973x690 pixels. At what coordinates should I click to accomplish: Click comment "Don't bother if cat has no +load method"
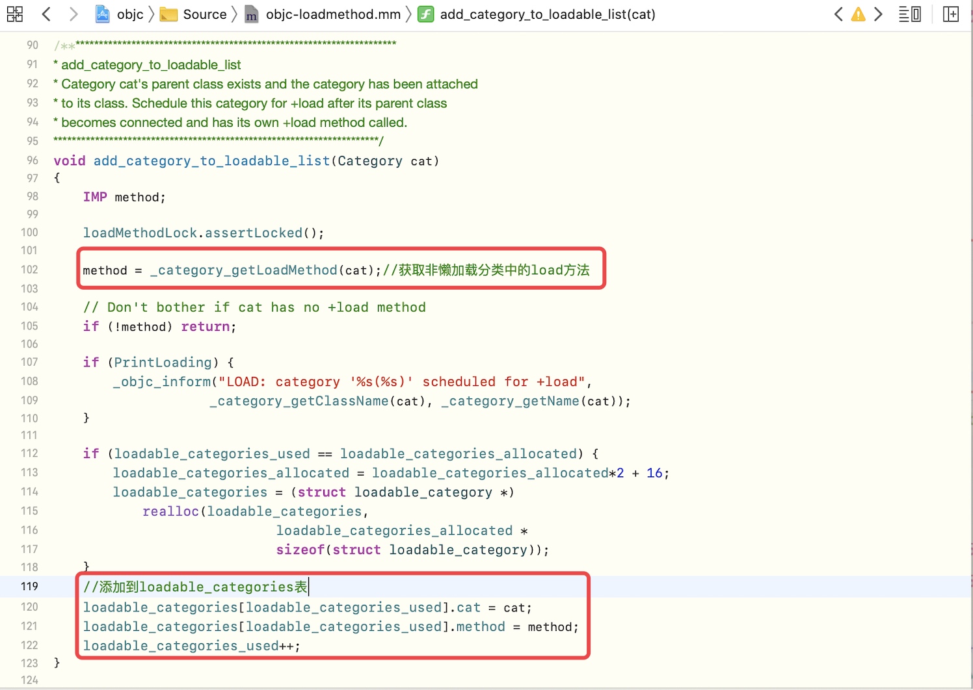pyautogui.click(x=254, y=307)
